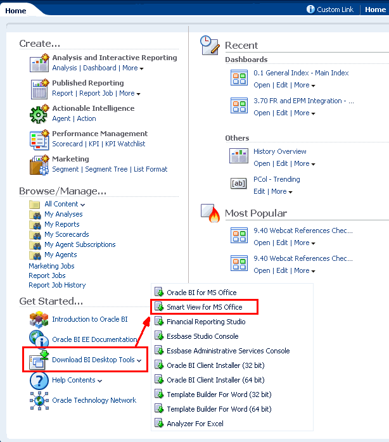Click the PCol - Trending [ab] icon
This screenshot has height=442, width=389.
pos(239,184)
